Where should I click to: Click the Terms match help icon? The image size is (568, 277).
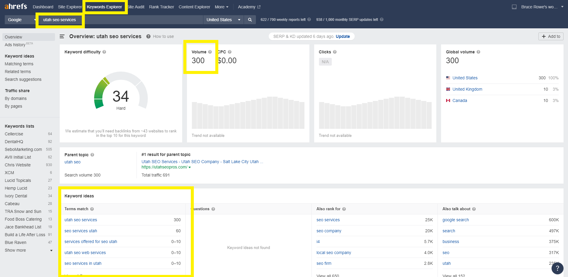92,209
